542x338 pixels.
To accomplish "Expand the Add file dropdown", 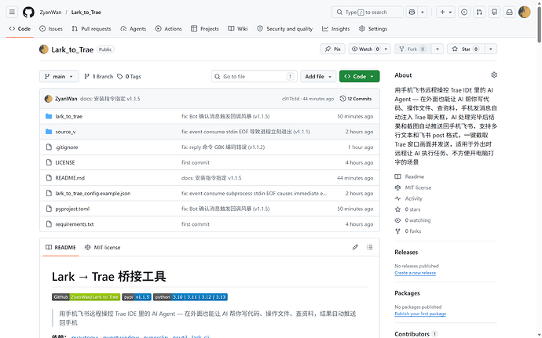I will click(318, 76).
